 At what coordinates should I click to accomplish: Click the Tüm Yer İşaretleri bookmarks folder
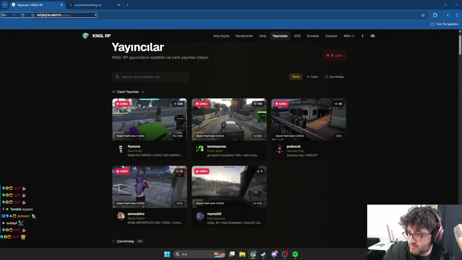[x=445, y=24]
